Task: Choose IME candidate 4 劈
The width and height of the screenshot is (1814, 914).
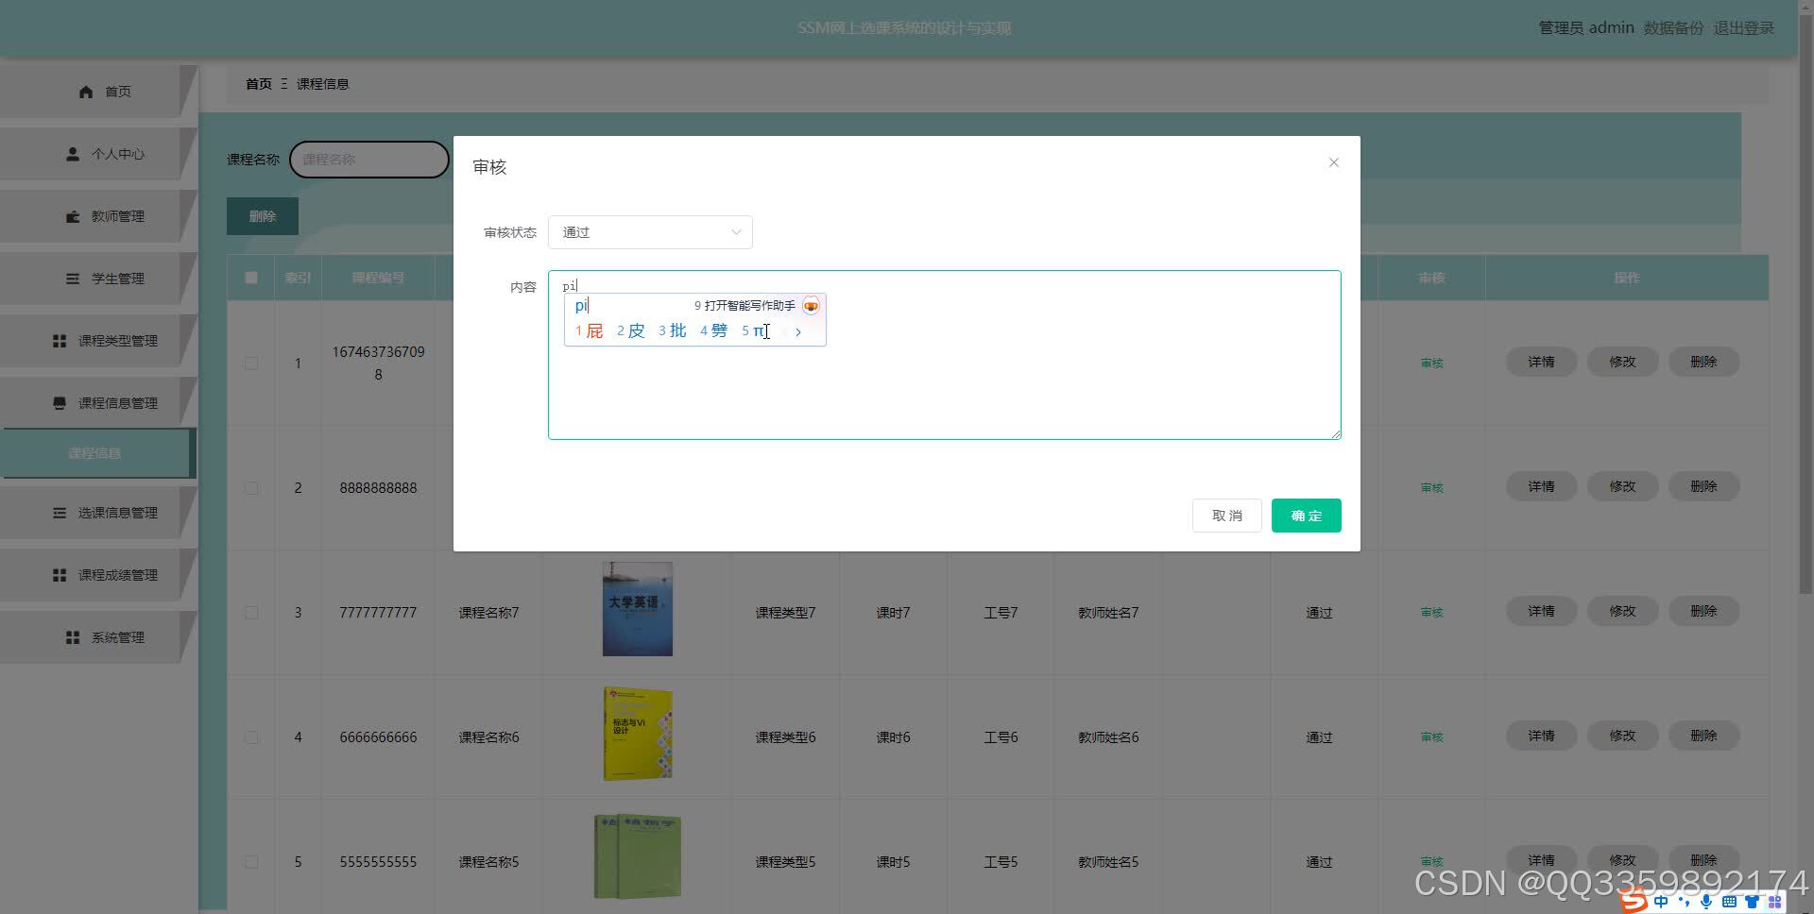Action: click(713, 331)
